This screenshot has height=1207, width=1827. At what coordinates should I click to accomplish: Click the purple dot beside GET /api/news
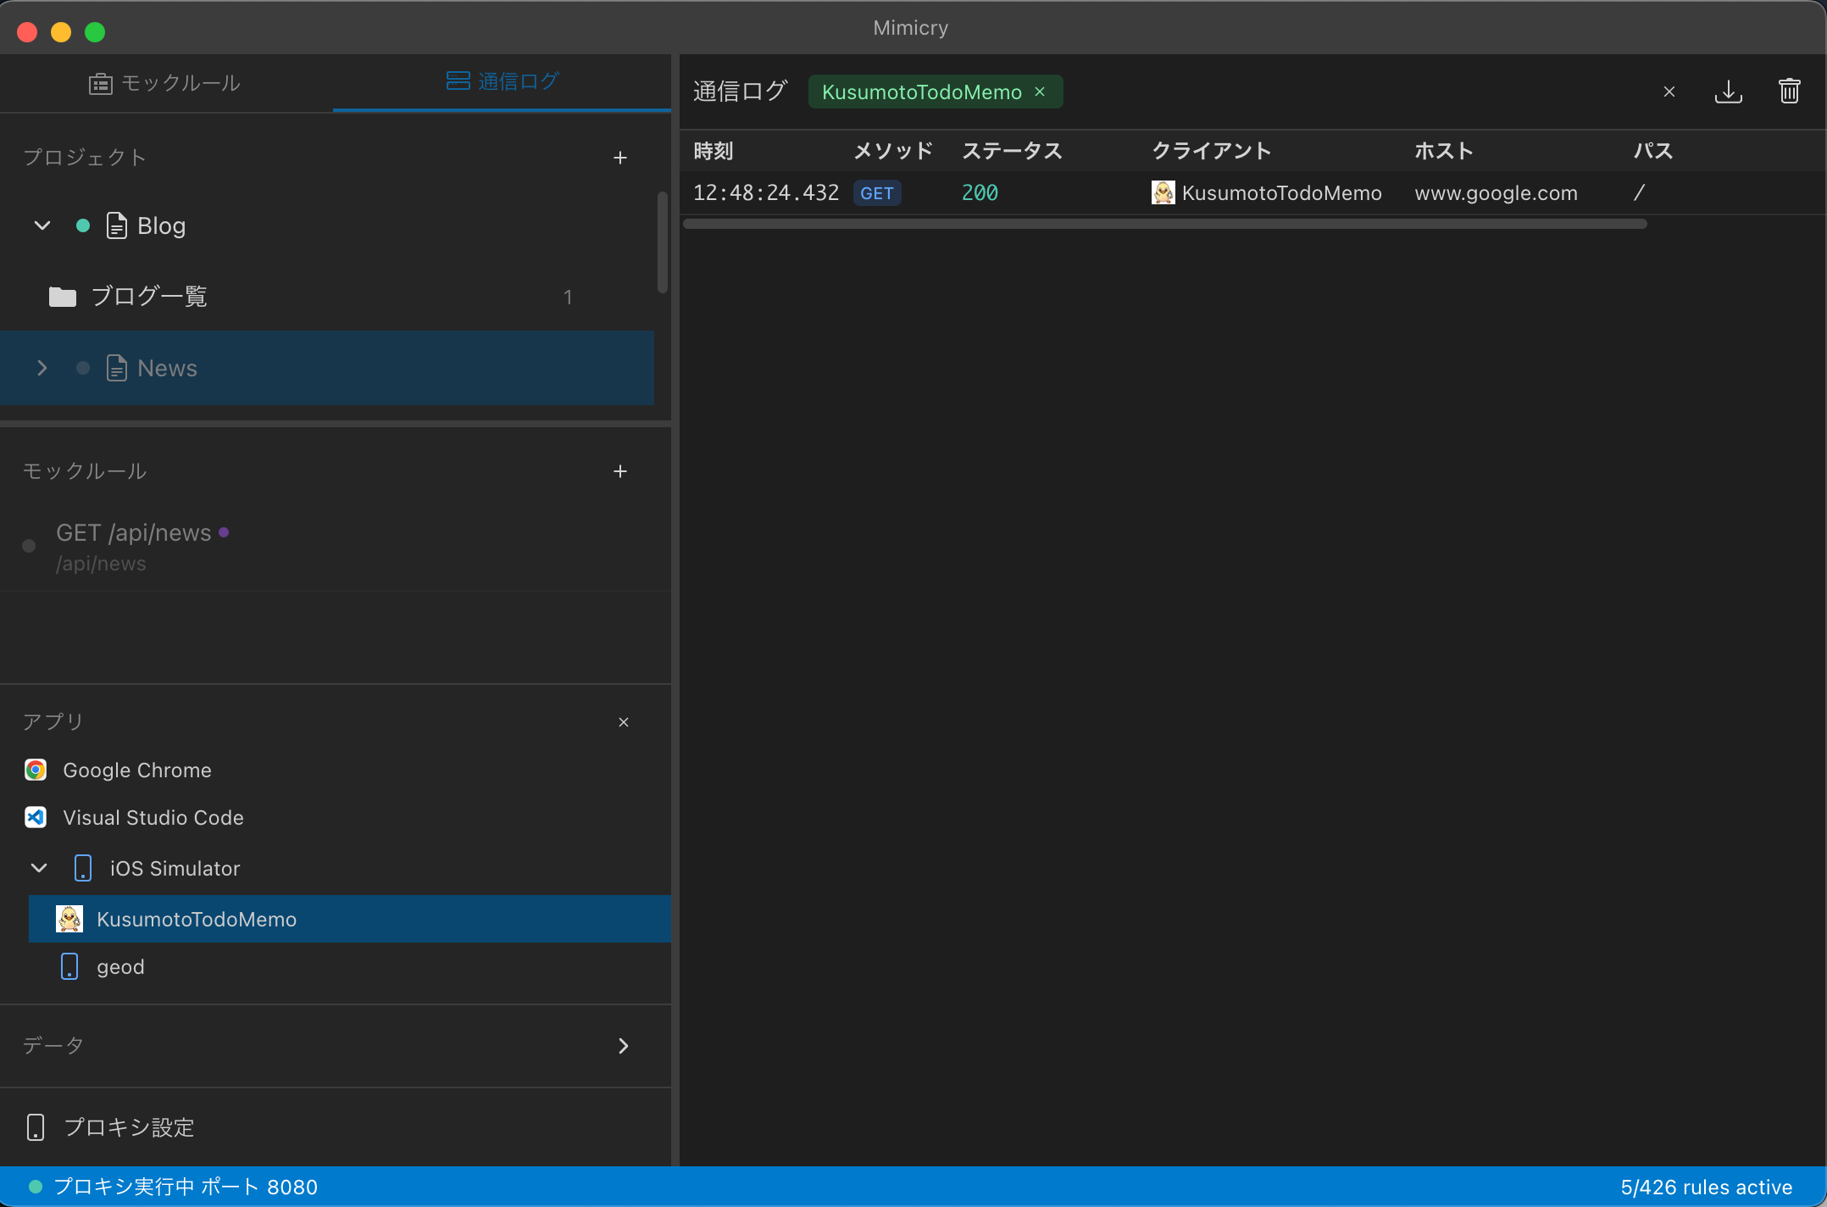[x=224, y=532]
